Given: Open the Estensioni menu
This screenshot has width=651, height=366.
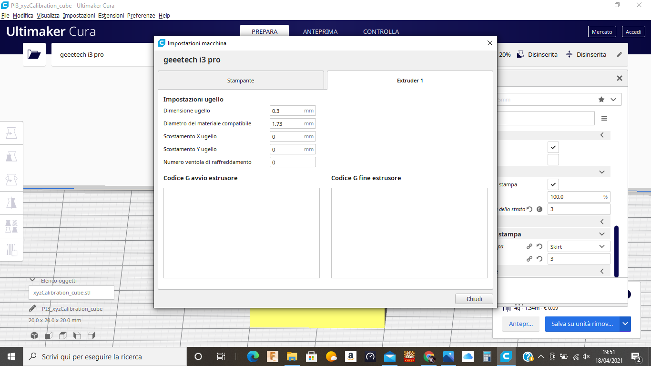Looking at the screenshot, I should (x=111, y=15).
